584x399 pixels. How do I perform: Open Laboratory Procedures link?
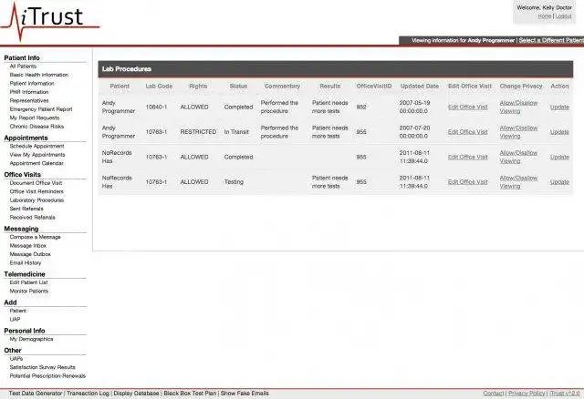(x=36, y=200)
